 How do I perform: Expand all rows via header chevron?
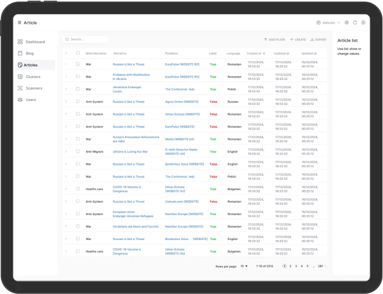66,53
